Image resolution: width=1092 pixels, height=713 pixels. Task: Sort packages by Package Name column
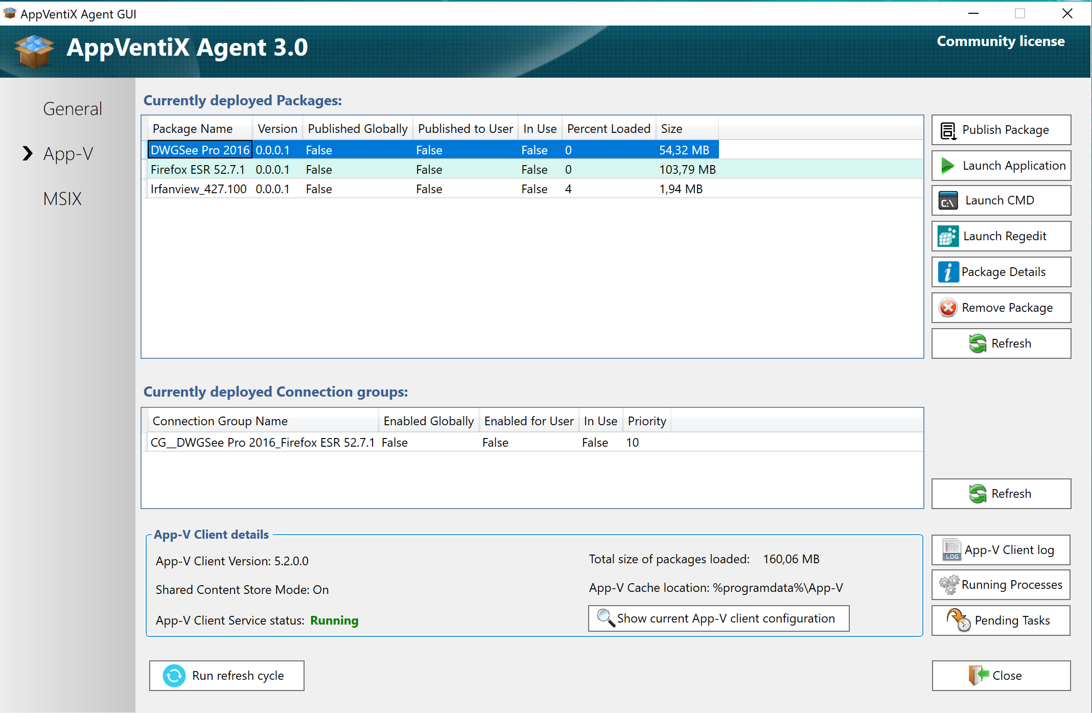(193, 129)
